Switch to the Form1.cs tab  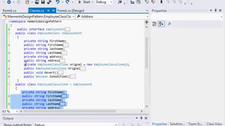pyautogui.click(x=9, y=11)
